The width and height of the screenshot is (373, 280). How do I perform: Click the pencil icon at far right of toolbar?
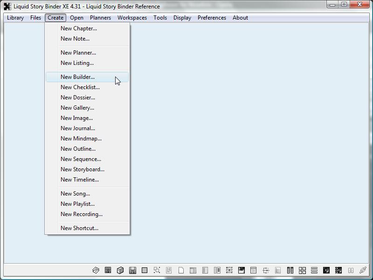coord(363,270)
